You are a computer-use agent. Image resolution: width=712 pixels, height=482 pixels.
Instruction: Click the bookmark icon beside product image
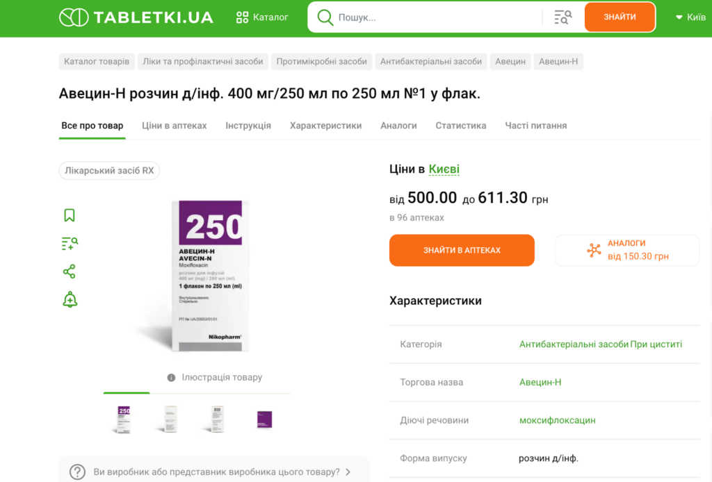tap(70, 215)
